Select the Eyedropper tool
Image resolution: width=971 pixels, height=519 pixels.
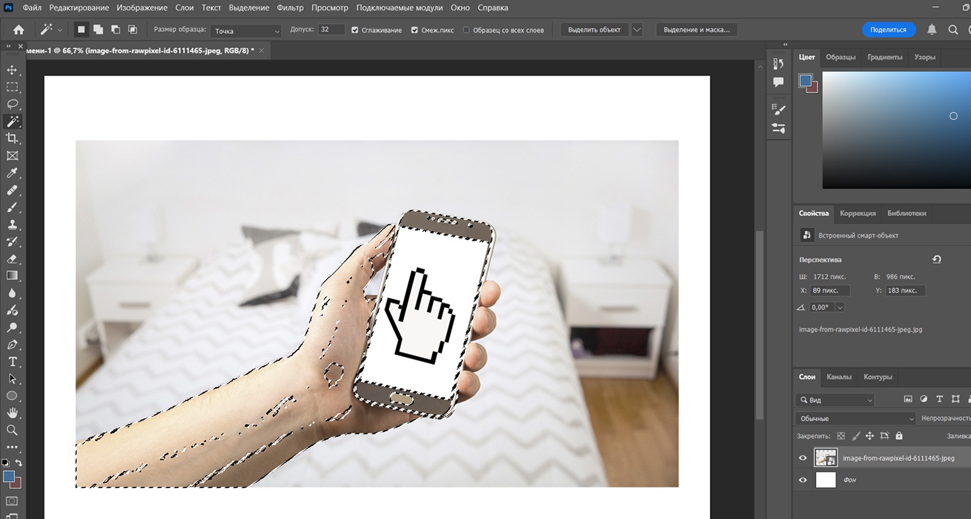pos(12,173)
